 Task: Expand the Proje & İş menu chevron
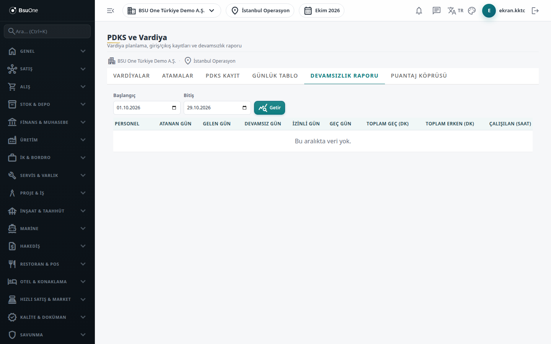pos(83,193)
